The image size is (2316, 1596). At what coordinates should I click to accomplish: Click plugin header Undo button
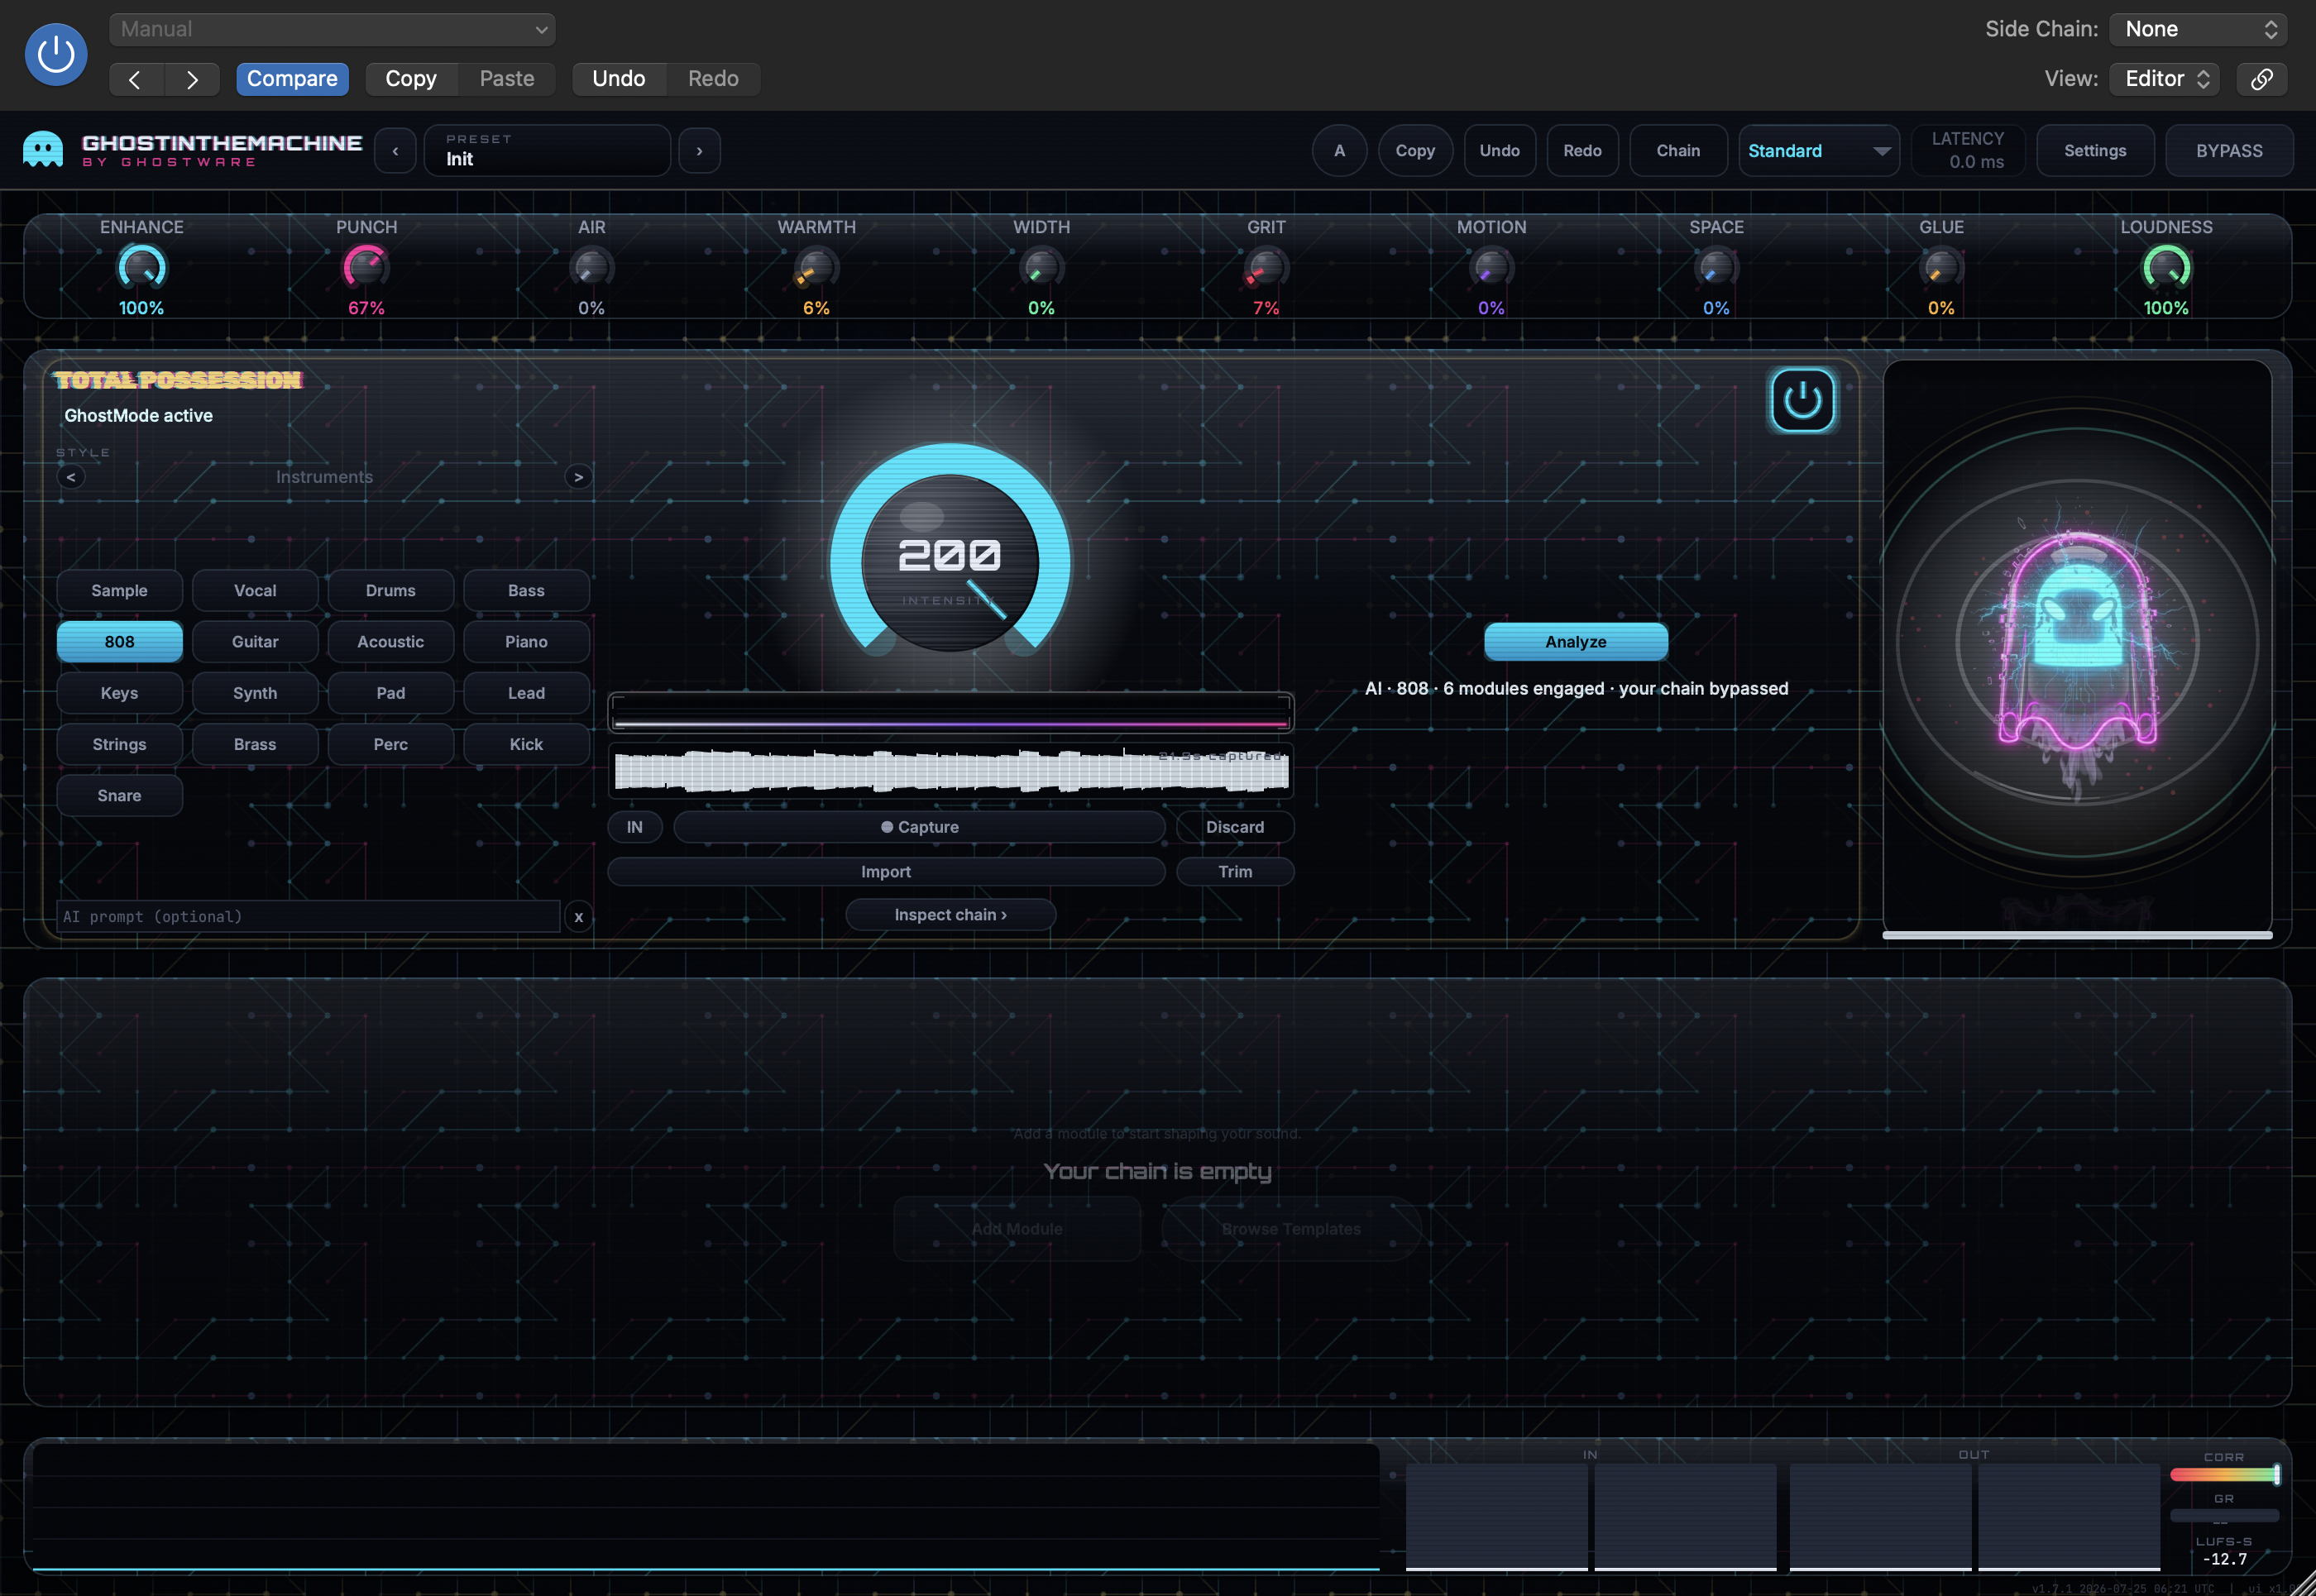1499,151
